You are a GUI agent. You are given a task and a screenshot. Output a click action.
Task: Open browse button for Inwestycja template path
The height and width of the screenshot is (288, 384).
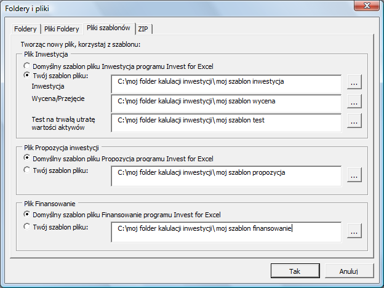[354, 82]
